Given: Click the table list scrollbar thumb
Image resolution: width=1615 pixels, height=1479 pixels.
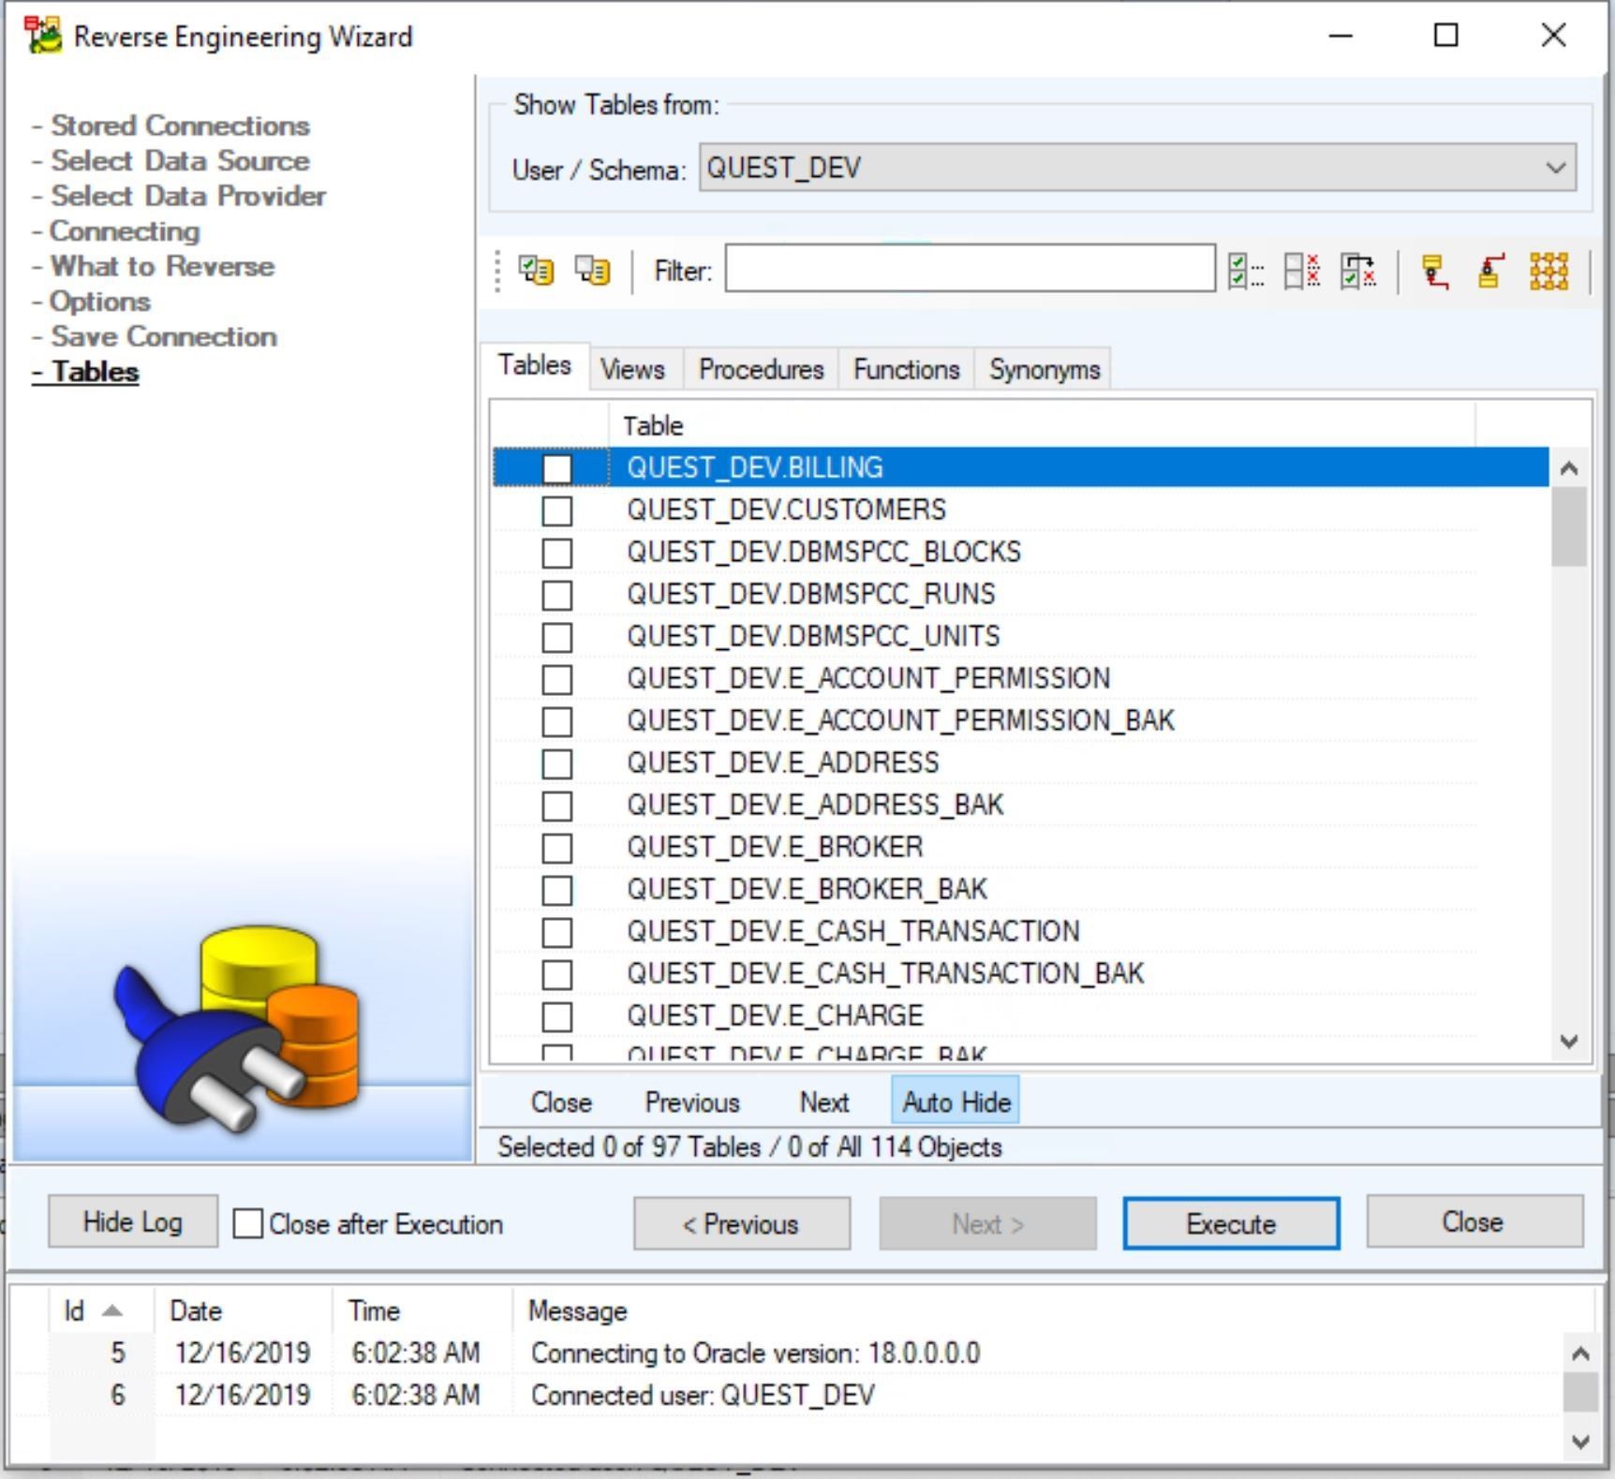Looking at the screenshot, I should coord(1569,526).
